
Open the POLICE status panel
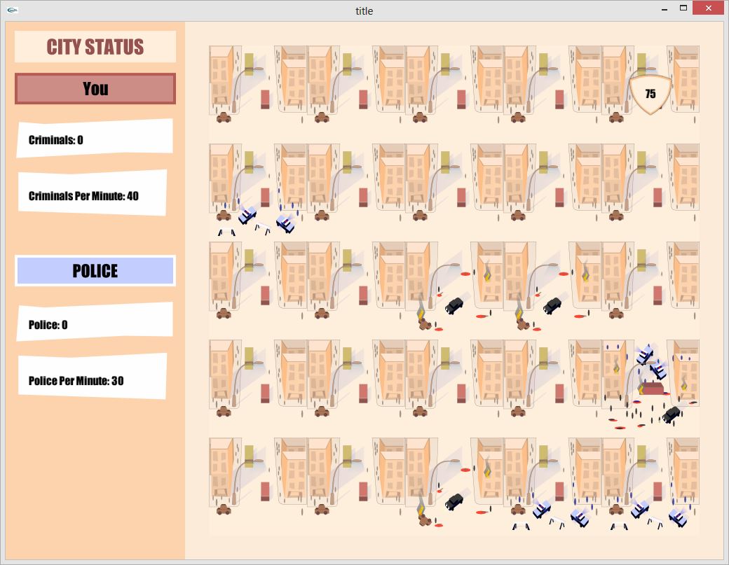click(x=95, y=271)
